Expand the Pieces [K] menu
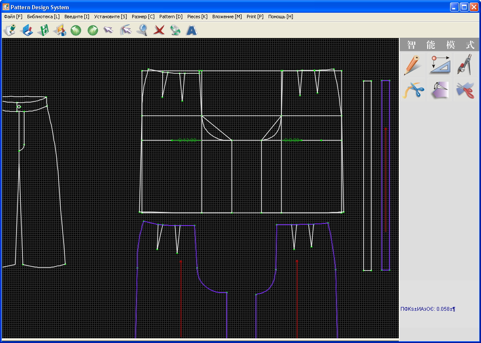This screenshot has width=481, height=343. point(197,17)
